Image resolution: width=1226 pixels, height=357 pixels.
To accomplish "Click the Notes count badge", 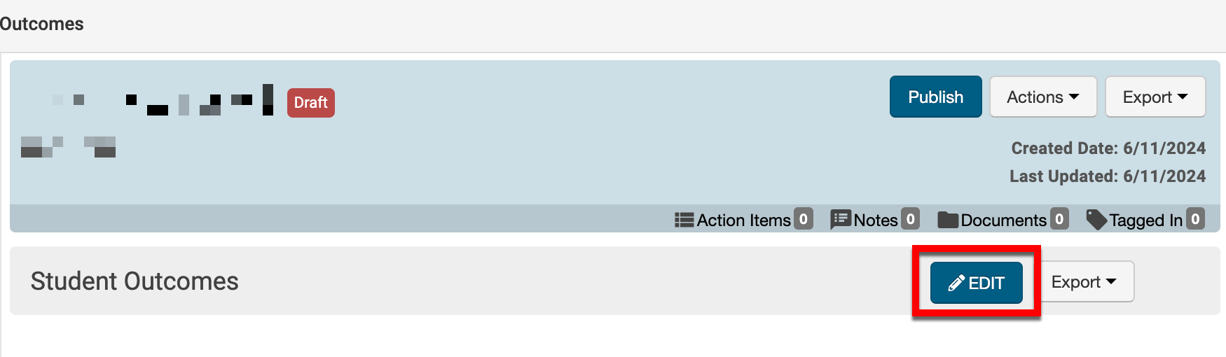I will click(910, 219).
